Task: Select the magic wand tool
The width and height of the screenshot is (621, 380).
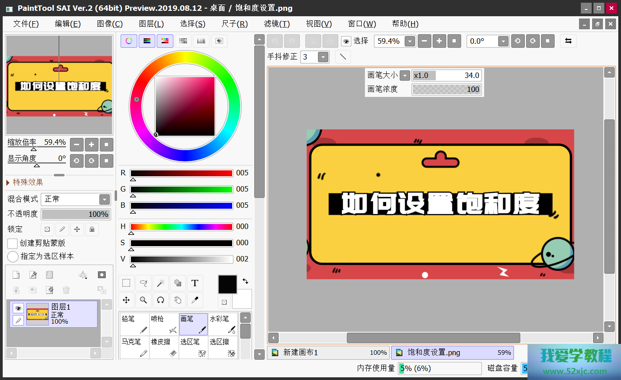Action: tap(160, 283)
